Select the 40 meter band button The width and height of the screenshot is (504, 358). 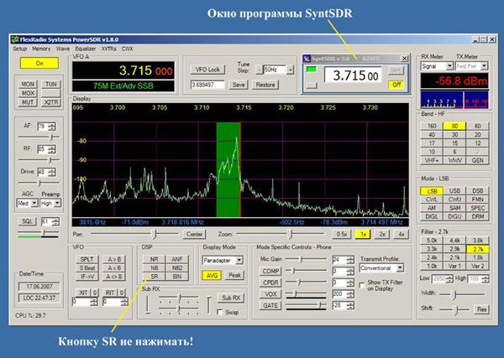(432, 135)
